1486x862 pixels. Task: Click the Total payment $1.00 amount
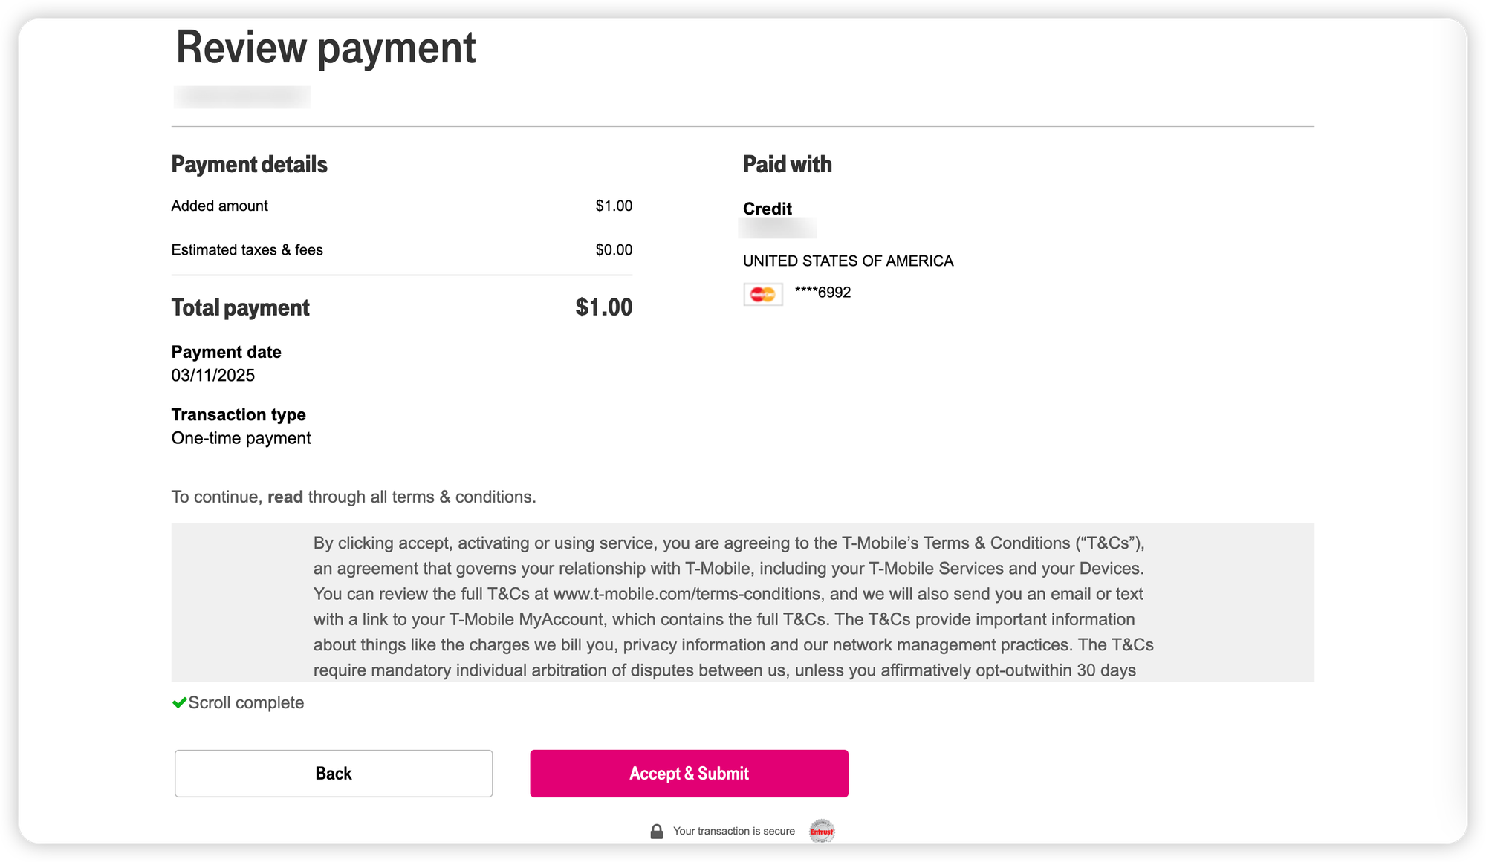603,307
